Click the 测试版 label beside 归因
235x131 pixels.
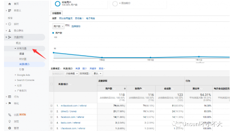coord(23,115)
